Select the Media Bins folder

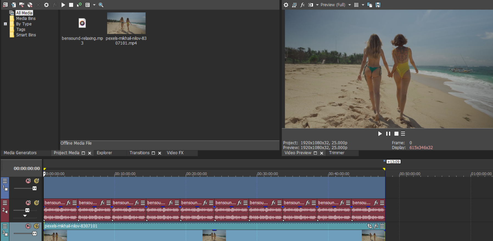[x=26, y=18]
